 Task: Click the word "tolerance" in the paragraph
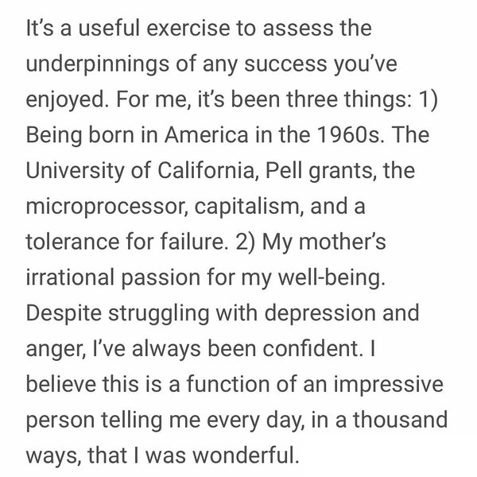[72, 242]
